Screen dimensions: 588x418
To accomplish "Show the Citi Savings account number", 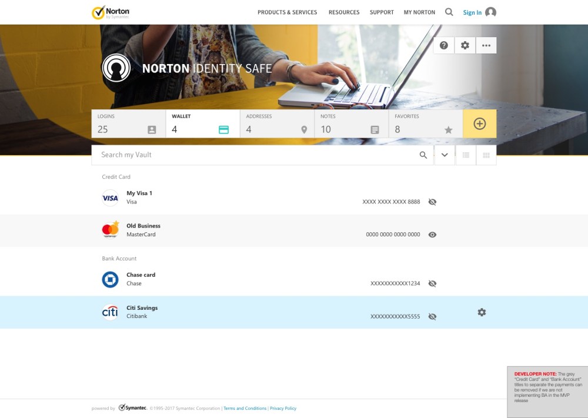I will pyautogui.click(x=433, y=316).
